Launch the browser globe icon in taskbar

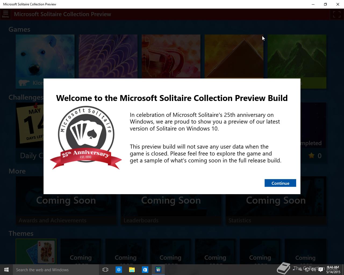coord(119,270)
